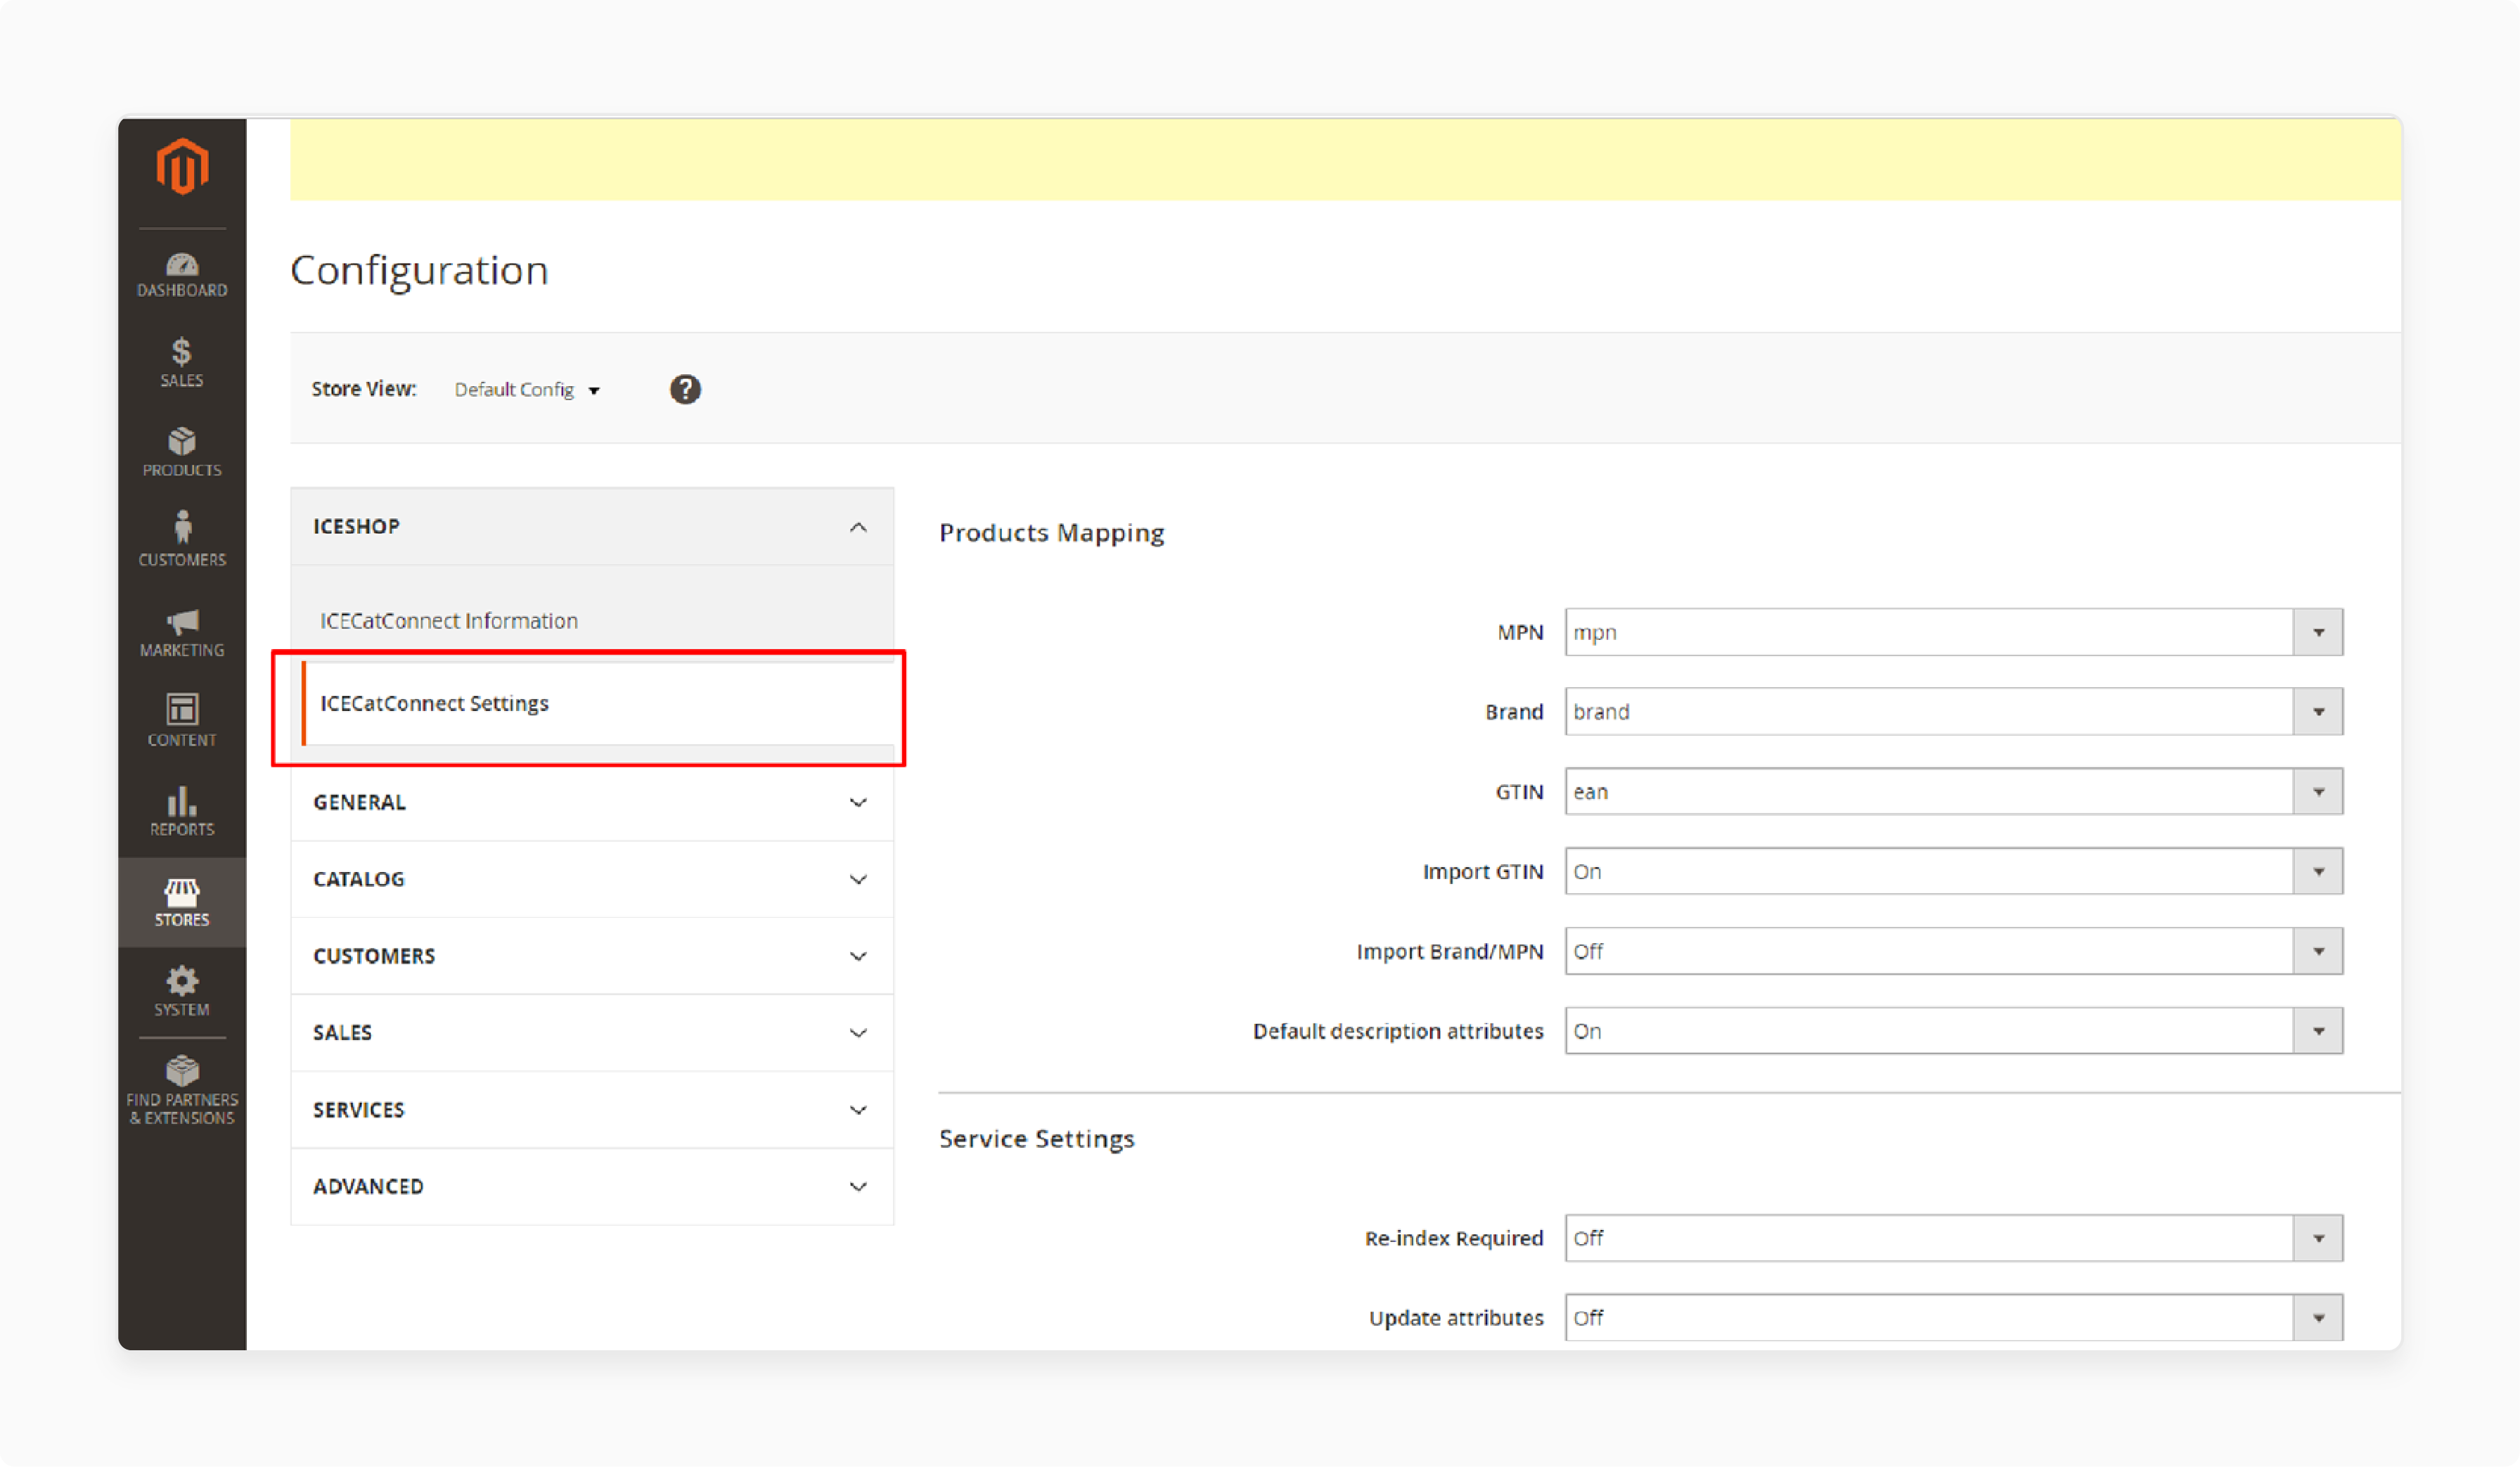Click the Store View help question icon

click(685, 389)
